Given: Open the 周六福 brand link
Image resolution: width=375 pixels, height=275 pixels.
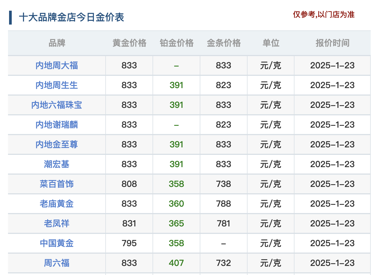Looking at the screenshot, I should coord(57,263).
